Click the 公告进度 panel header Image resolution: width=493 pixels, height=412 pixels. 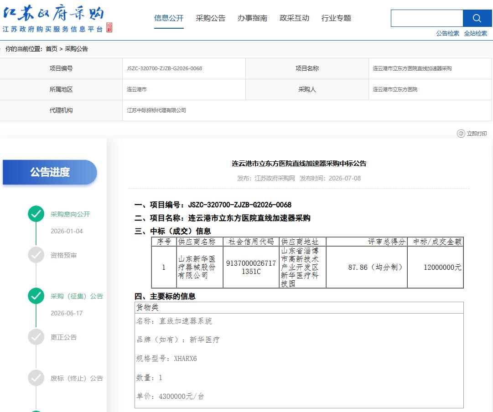click(x=50, y=172)
